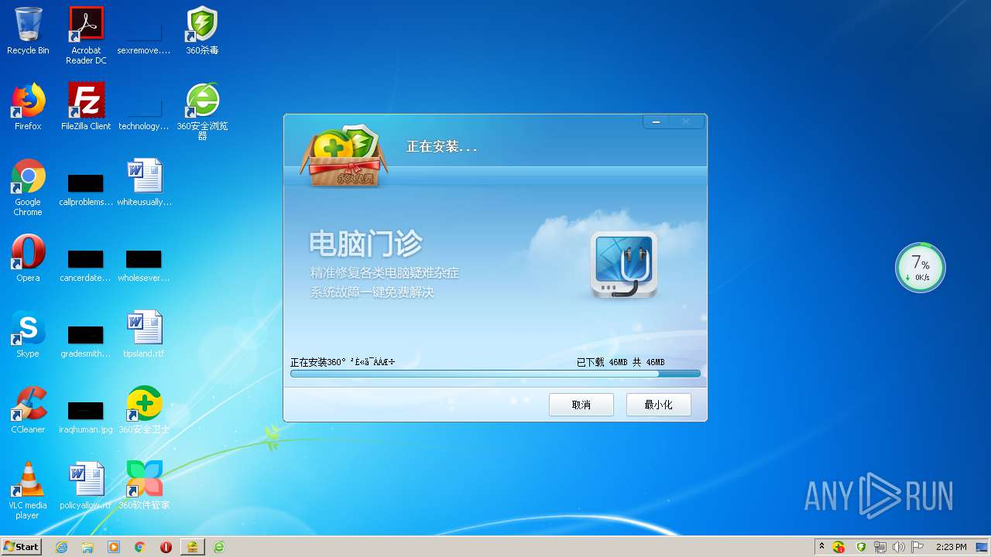Viewport: 991px width, 557px height.
Task: Open media player taskbar icon
Action: click(x=114, y=547)
